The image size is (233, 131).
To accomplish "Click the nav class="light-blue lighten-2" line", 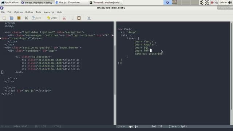I will (x=44, y=32).
